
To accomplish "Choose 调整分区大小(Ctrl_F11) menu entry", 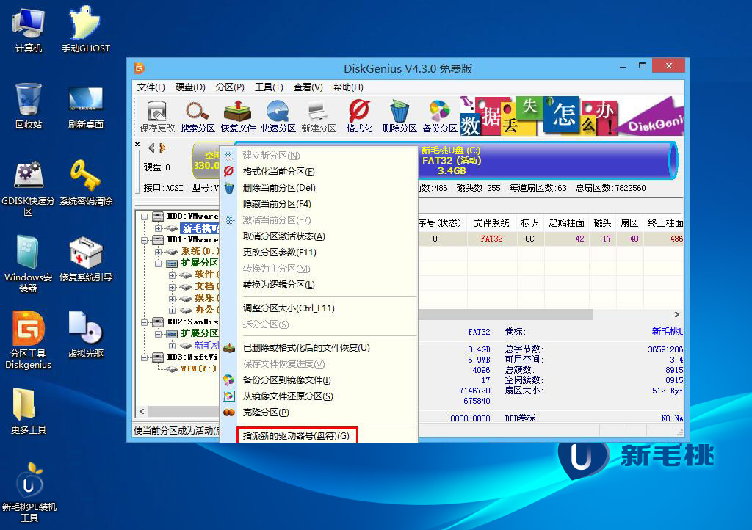I will point(319,308).
